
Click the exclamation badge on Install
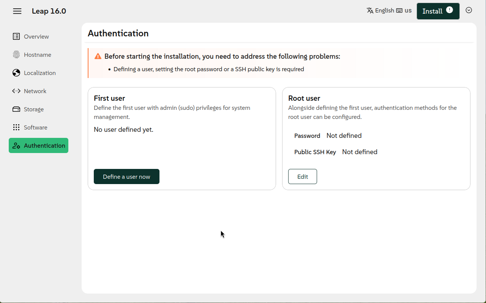point(450,10)
